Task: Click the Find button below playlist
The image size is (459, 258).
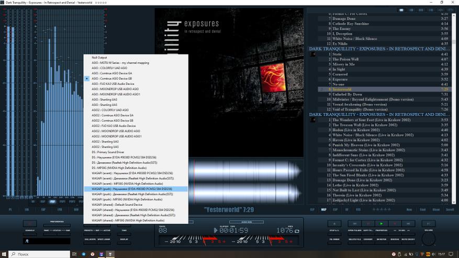Action: pyautogui.click(x=422, y=209)
